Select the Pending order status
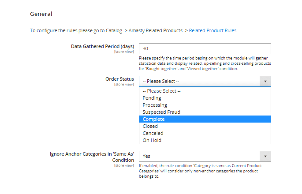The height and width of the screenshot is (194, 302). click(x=152, y=98)
